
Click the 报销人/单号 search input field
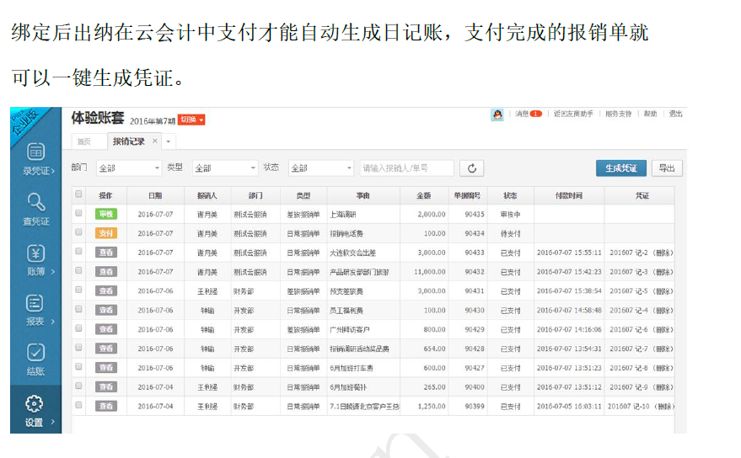coord(407,168)
